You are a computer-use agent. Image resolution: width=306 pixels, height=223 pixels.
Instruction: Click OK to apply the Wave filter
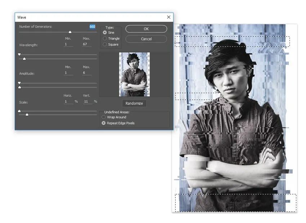(x=146, y=29)
